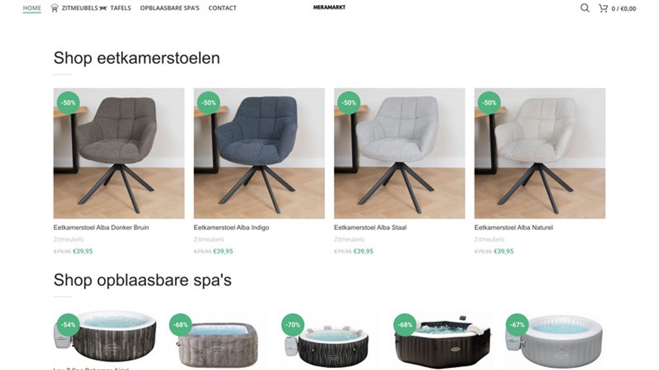Click the chair icon beside Zitmeubels
This screenshot has width=659, height=370.
click(54, 8)
